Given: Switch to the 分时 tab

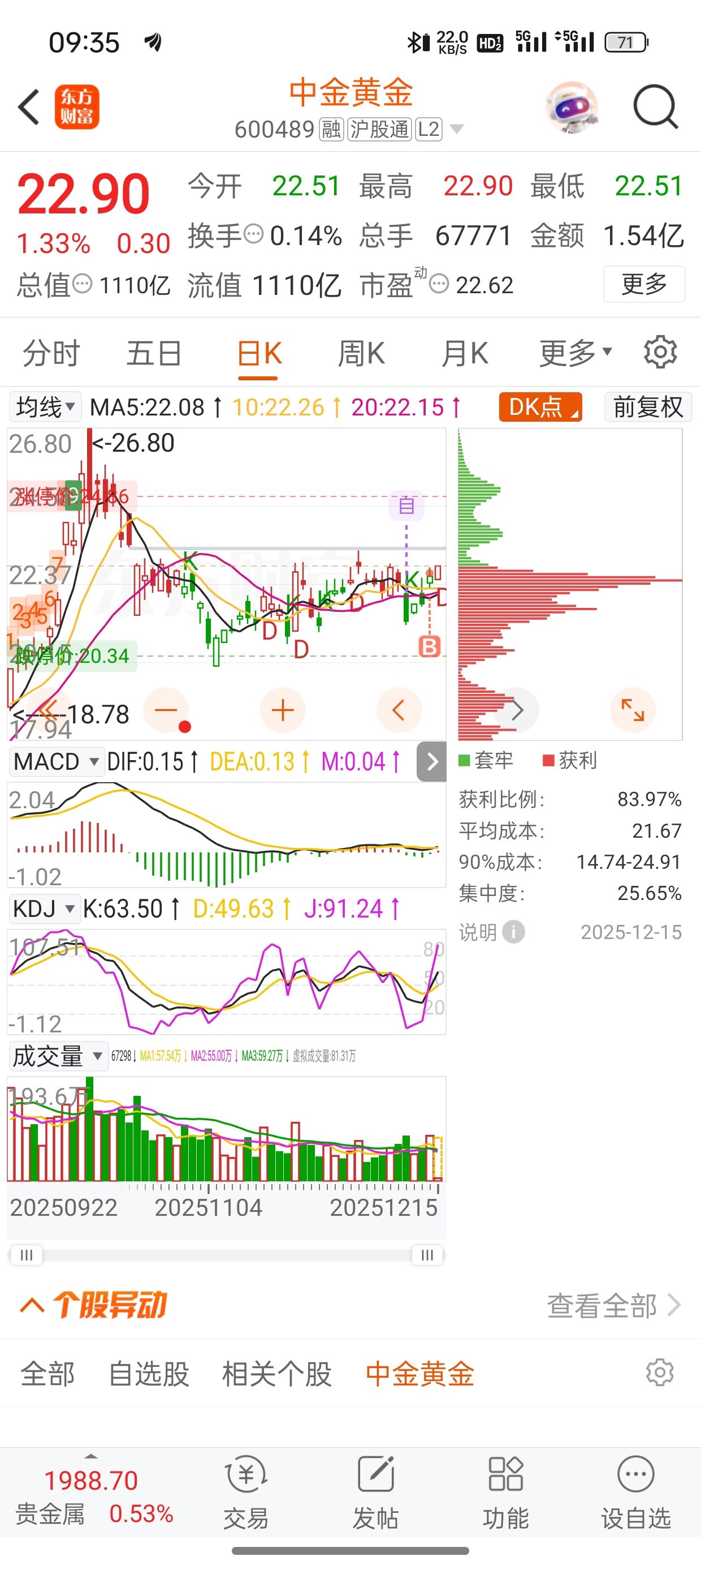Looking at the screenshot, I should tap(51, 353).
